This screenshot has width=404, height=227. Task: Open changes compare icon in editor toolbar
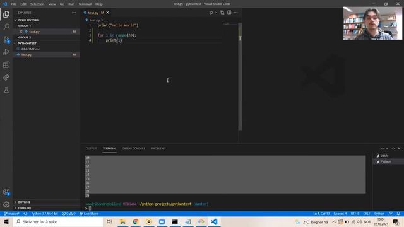[222, 13]
